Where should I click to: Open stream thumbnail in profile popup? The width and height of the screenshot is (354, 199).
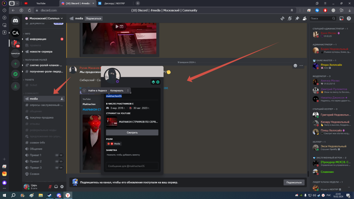(x=111, y=122)
